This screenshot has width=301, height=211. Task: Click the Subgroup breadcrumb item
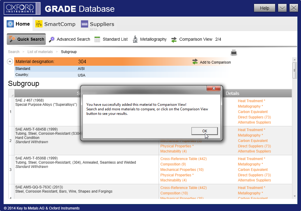click(x=69, y=52)
